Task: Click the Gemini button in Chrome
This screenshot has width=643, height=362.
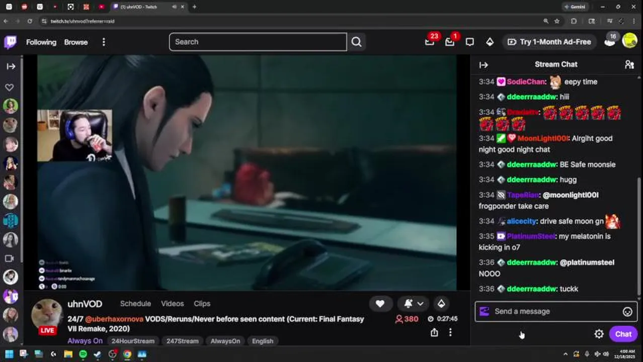Action: coord(575,7)
